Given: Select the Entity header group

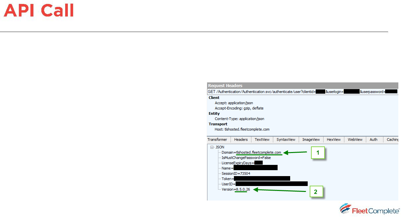Looking at the screenshot, I should coord(214,113).
